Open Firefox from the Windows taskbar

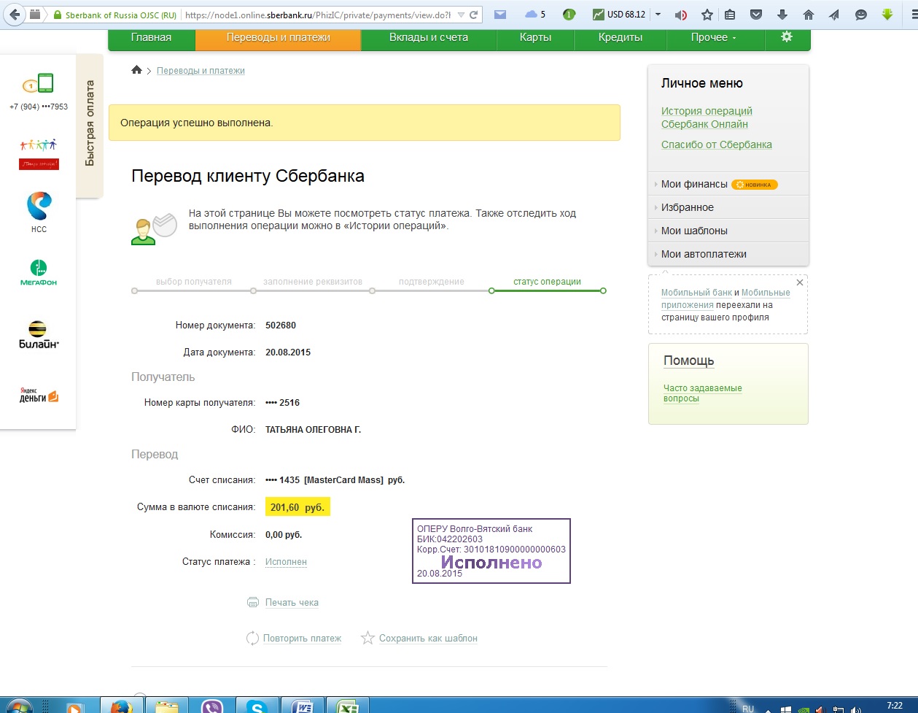point(120,706)
